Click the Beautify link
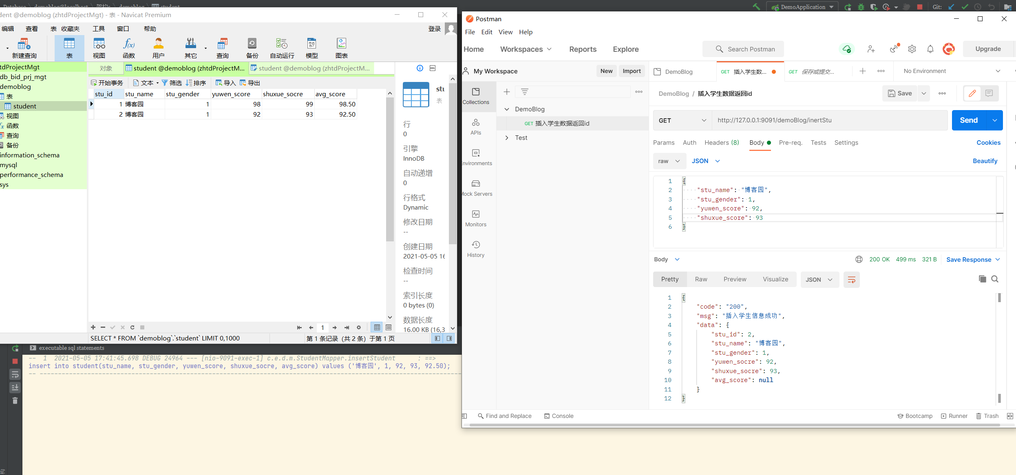Screen dimensions: 1016x475 [985, 161]
